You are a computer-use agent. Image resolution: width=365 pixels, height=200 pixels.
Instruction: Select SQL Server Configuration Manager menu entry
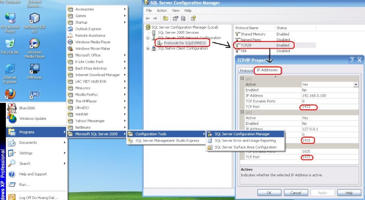(x=245, y=134)
